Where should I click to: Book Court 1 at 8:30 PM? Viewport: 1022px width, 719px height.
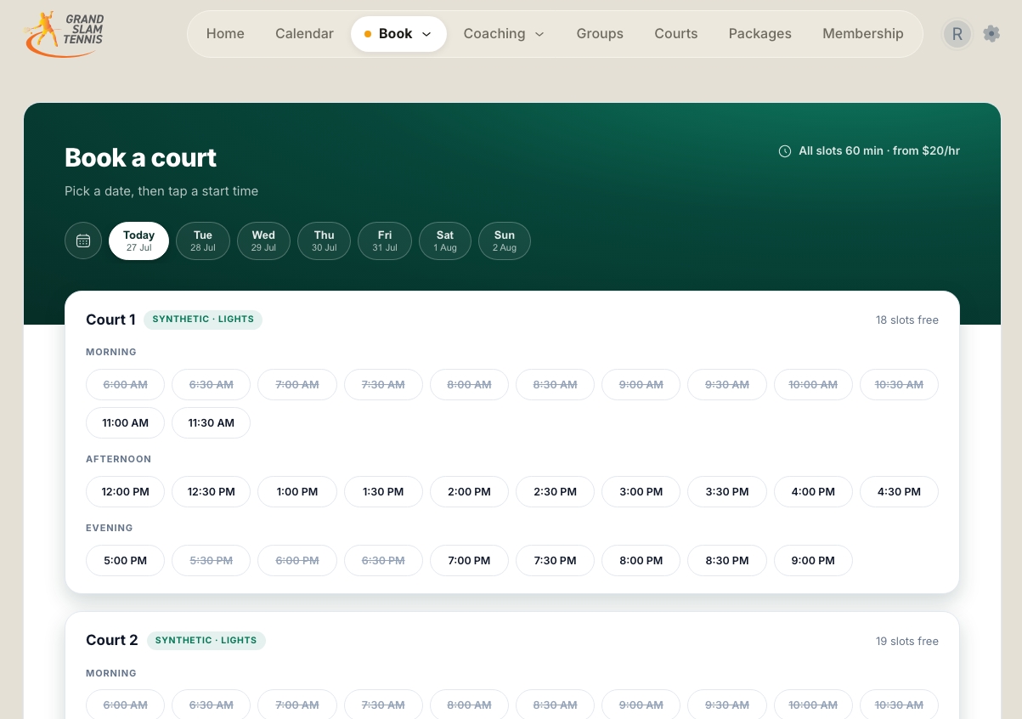pyautogui.click(x=727, y=560)
